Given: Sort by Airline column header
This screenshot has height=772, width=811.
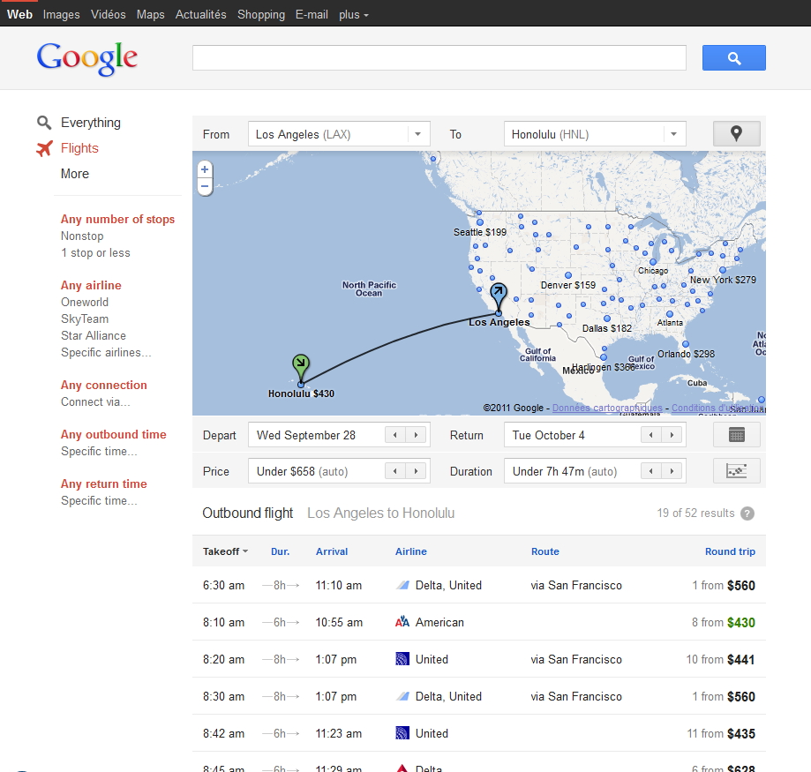Looking at the screenshot, I should point(410,551).
